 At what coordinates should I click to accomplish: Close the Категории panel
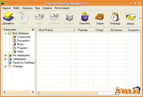[x=33, y=30]
